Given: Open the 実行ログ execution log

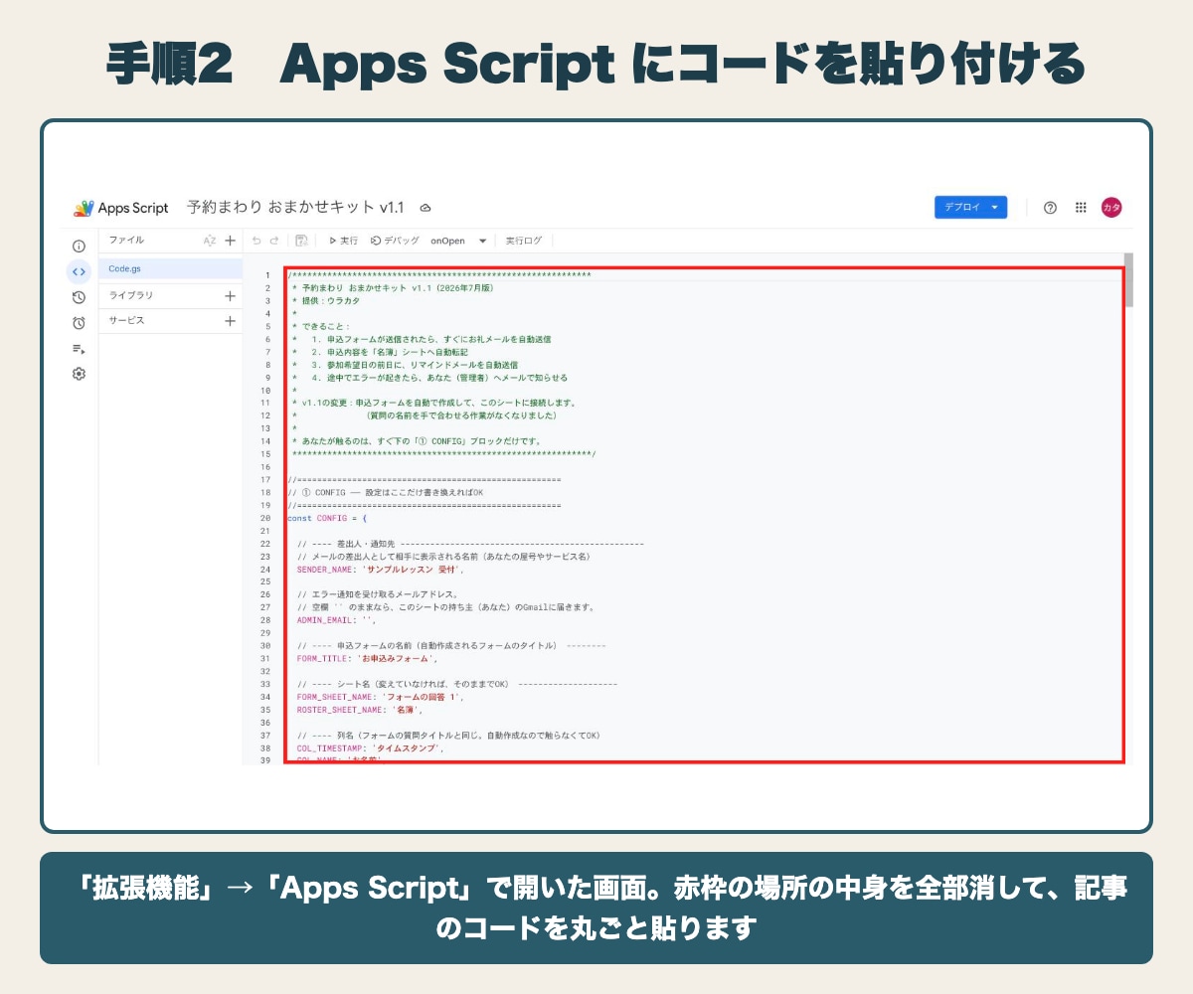Looking at the screenshot, I should [524, 241].
